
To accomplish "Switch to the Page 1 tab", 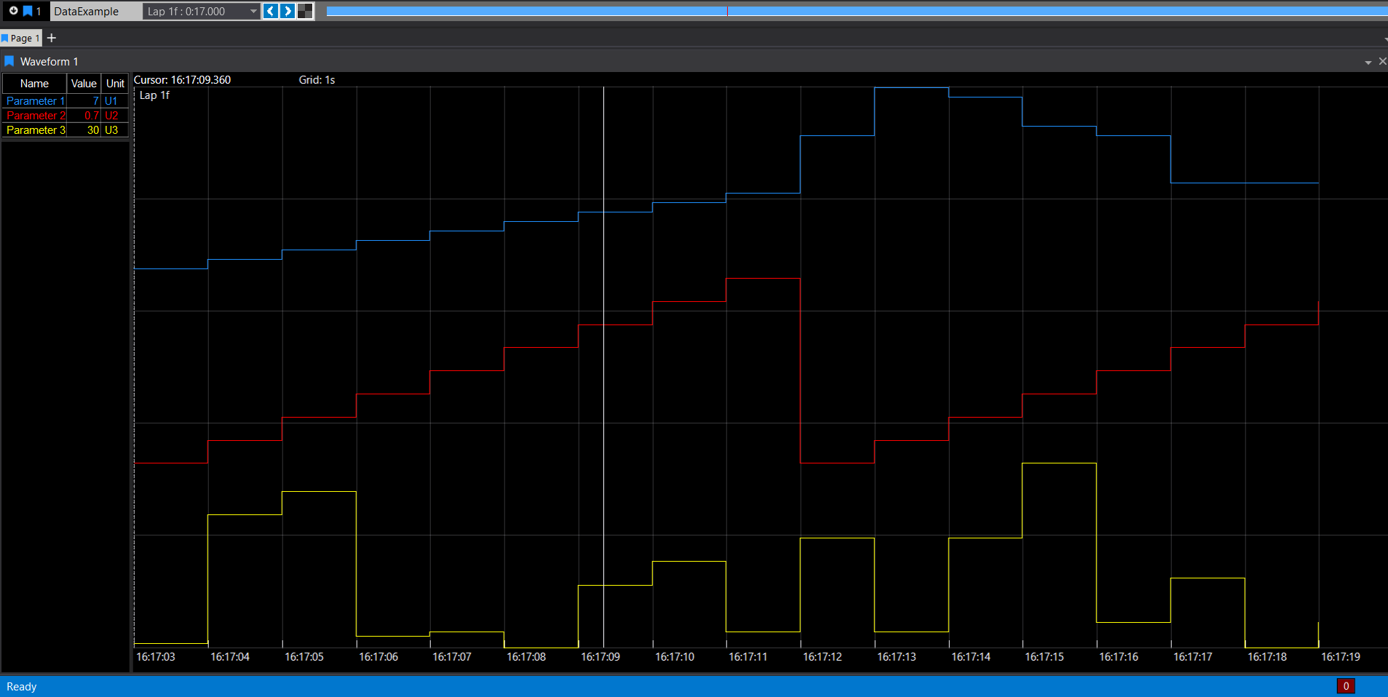I will (x=21, y=38).
